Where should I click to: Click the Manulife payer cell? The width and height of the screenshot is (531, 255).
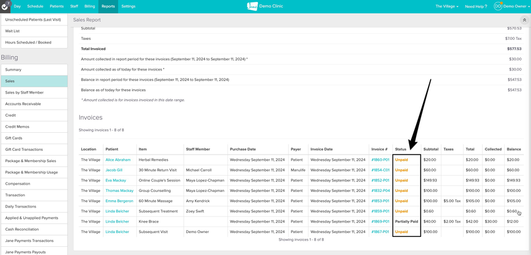tap(297, 170)
